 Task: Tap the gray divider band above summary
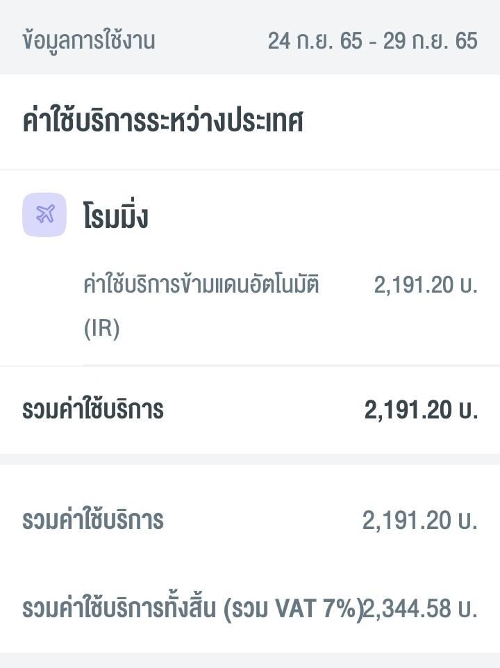click(250, 459)
